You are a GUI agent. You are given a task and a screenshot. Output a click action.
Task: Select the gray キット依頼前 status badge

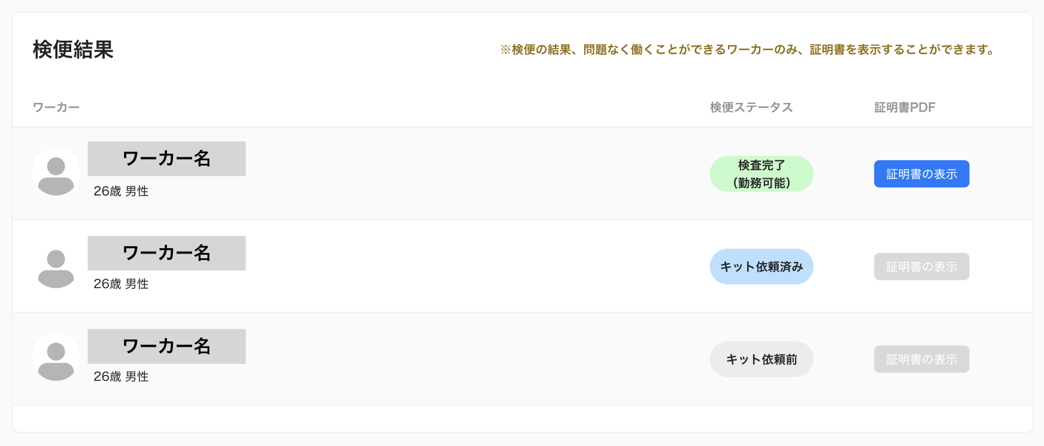[x=761, y=359]
